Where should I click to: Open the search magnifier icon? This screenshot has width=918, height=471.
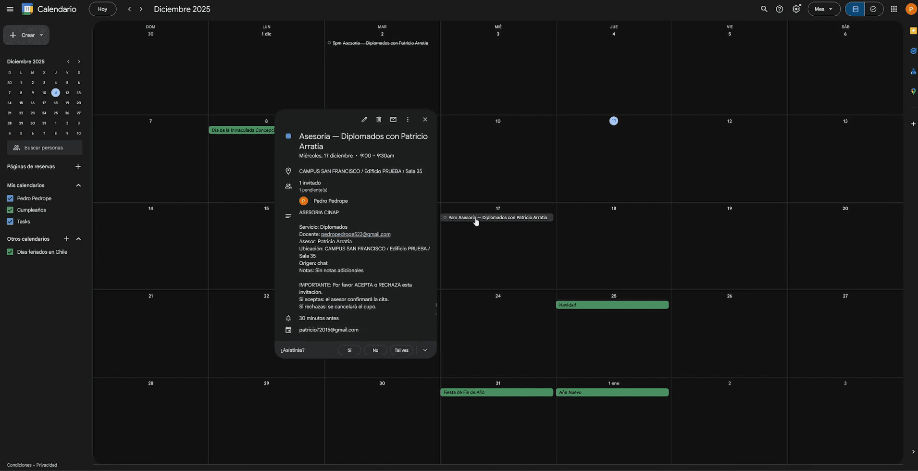764,9
